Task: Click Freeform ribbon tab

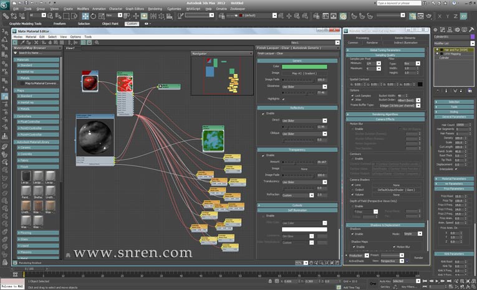Action: (59, 24)
